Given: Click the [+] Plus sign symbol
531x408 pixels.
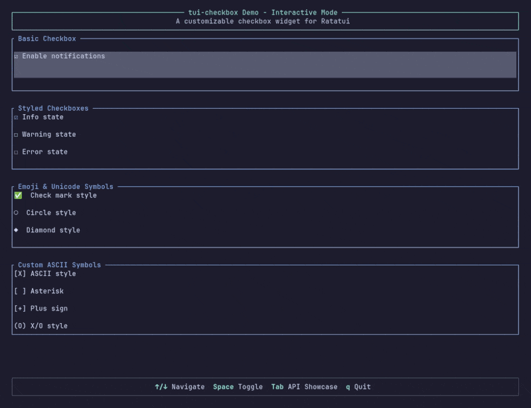Looking at the screenshot, I should (20, 308).
